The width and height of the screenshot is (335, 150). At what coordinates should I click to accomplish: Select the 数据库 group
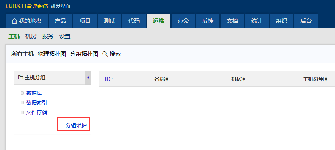tap(34, 93)
